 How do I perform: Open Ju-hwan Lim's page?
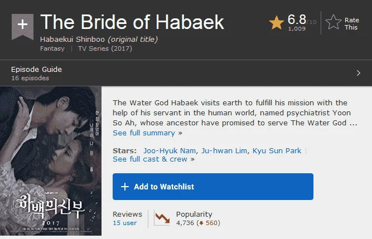(x=224, y=150)
